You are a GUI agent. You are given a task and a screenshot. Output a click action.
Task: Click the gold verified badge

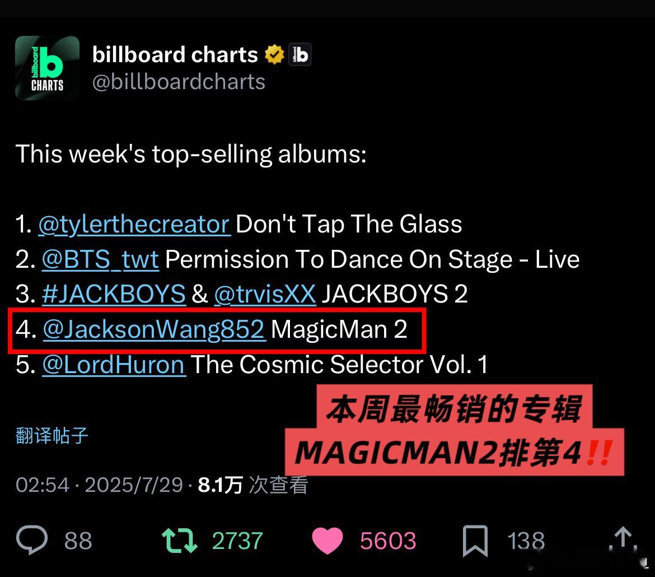(x=274, y=54)
